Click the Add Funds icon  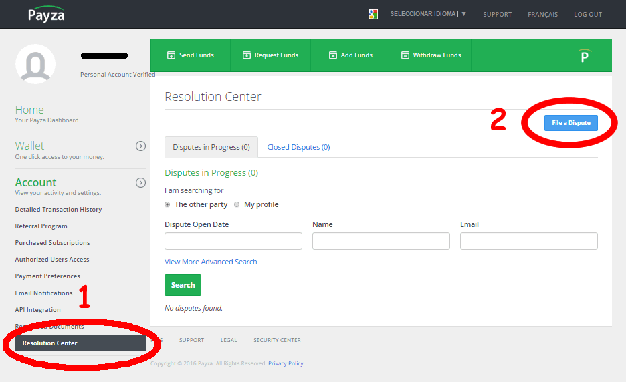pos(332,55)
